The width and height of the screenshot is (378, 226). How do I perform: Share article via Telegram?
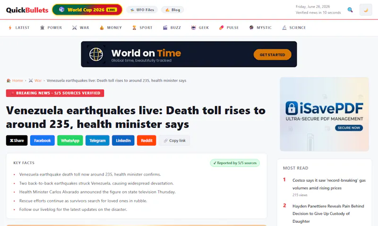pyautogui.click(x=97, y=140)
